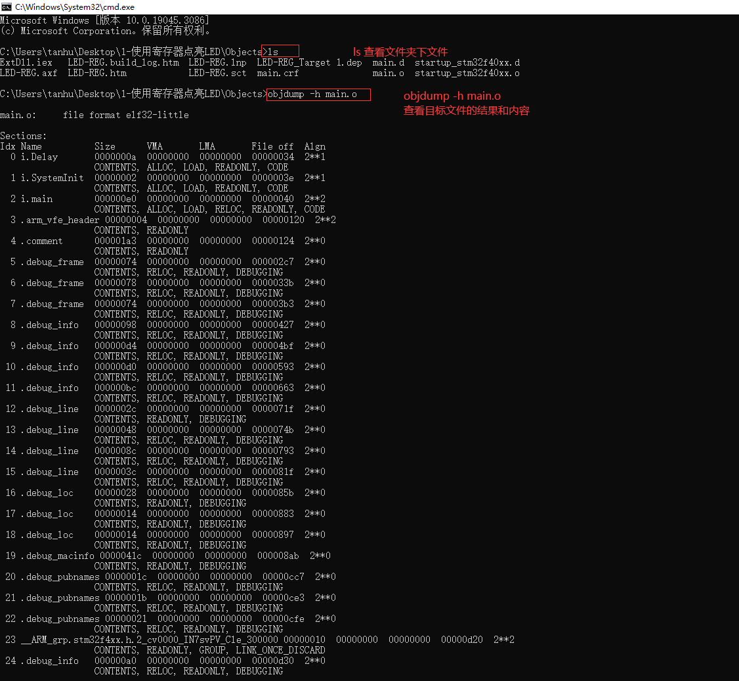
Task: Click the LED-REG_Target 1.dep entry
Action: point(309,63)
